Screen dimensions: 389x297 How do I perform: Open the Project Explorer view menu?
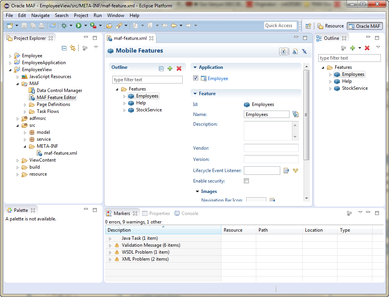tap(96, 47)
